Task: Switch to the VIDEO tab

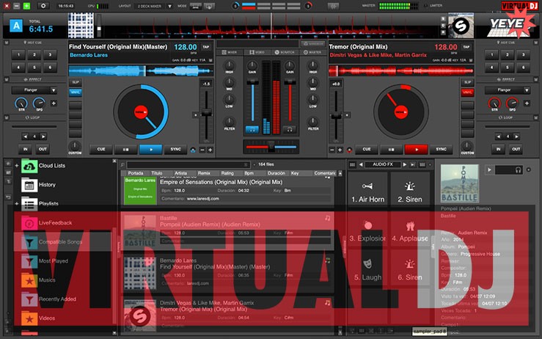Action: click(x=257, y=52)
